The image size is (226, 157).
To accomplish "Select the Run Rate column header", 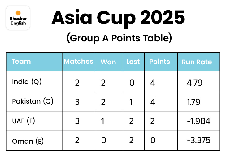I will (197, 62).
